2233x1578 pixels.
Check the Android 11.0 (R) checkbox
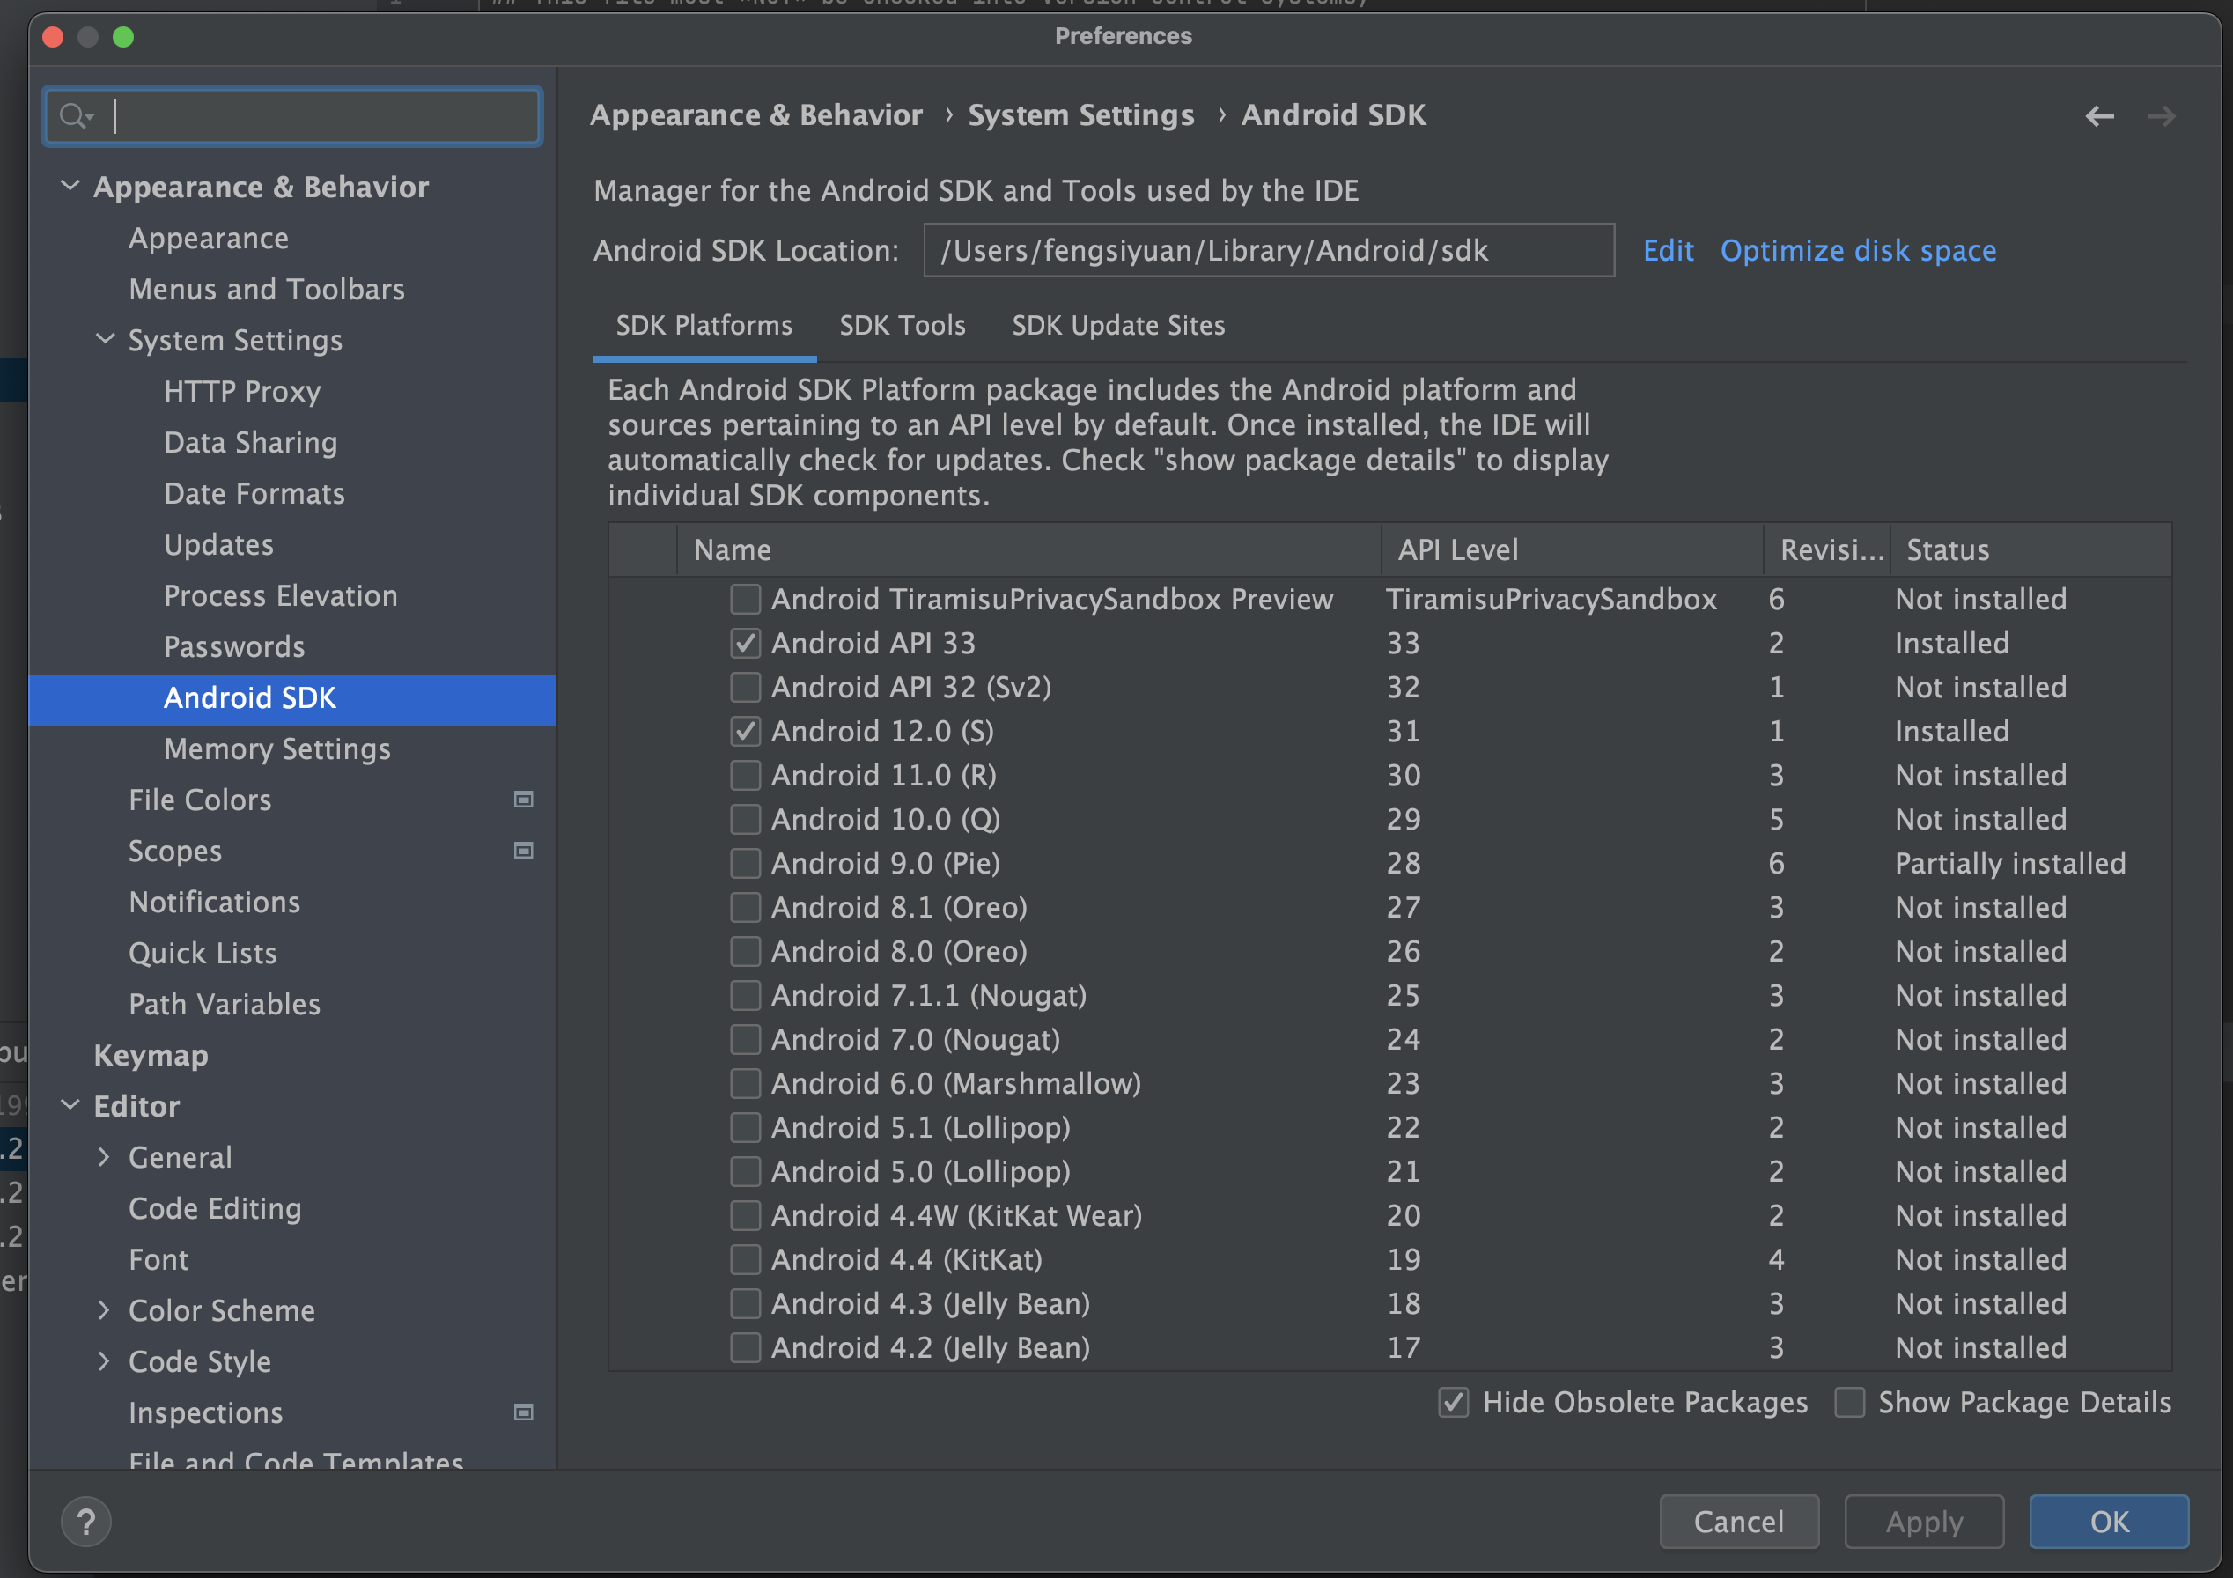[x=745, y=776]
